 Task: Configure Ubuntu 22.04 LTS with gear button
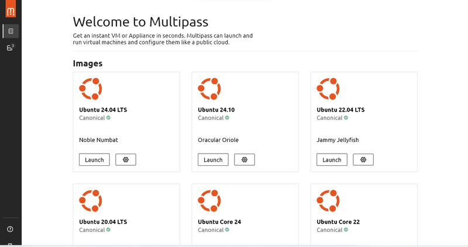[363, 159]
